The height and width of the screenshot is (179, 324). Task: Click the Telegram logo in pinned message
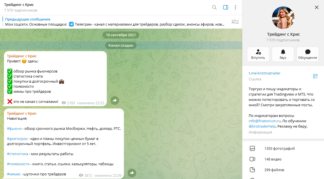click(x=71, y=24)
